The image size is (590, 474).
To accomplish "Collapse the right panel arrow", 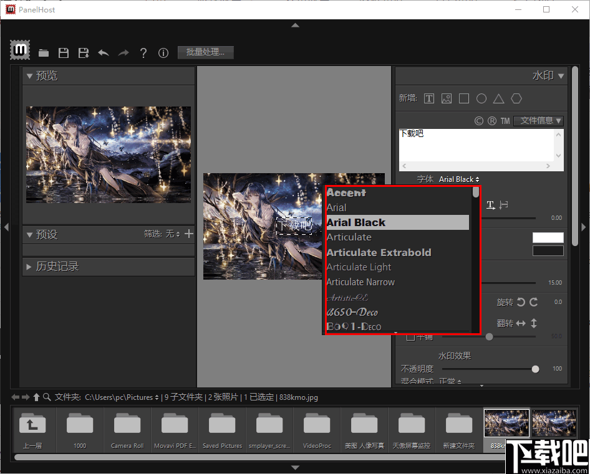I will [584, 227].
